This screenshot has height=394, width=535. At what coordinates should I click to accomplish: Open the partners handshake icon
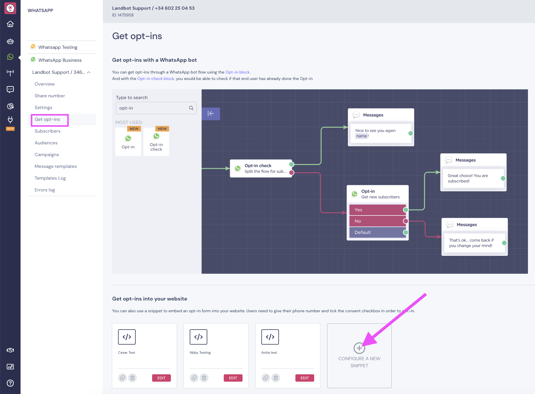[10, 350]
